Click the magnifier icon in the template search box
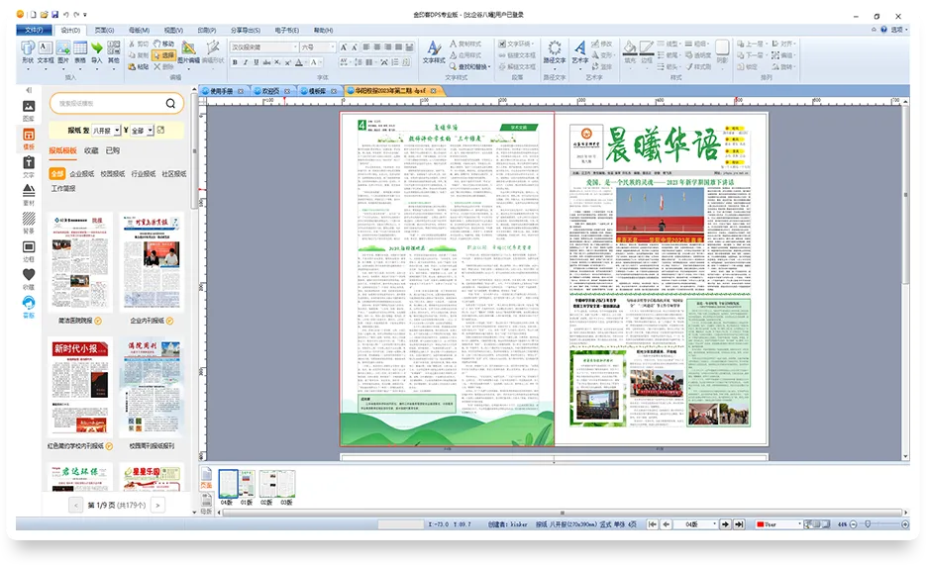926x565 pixels. (170, 103)
